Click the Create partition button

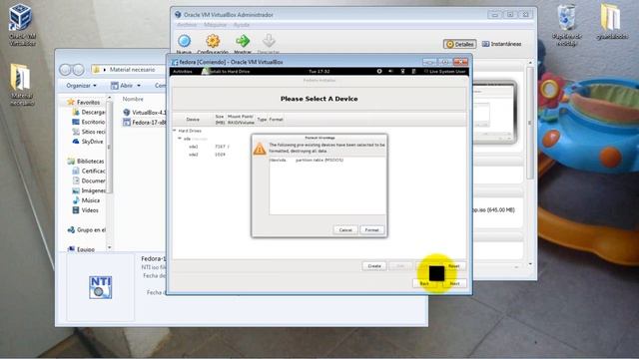374,266
